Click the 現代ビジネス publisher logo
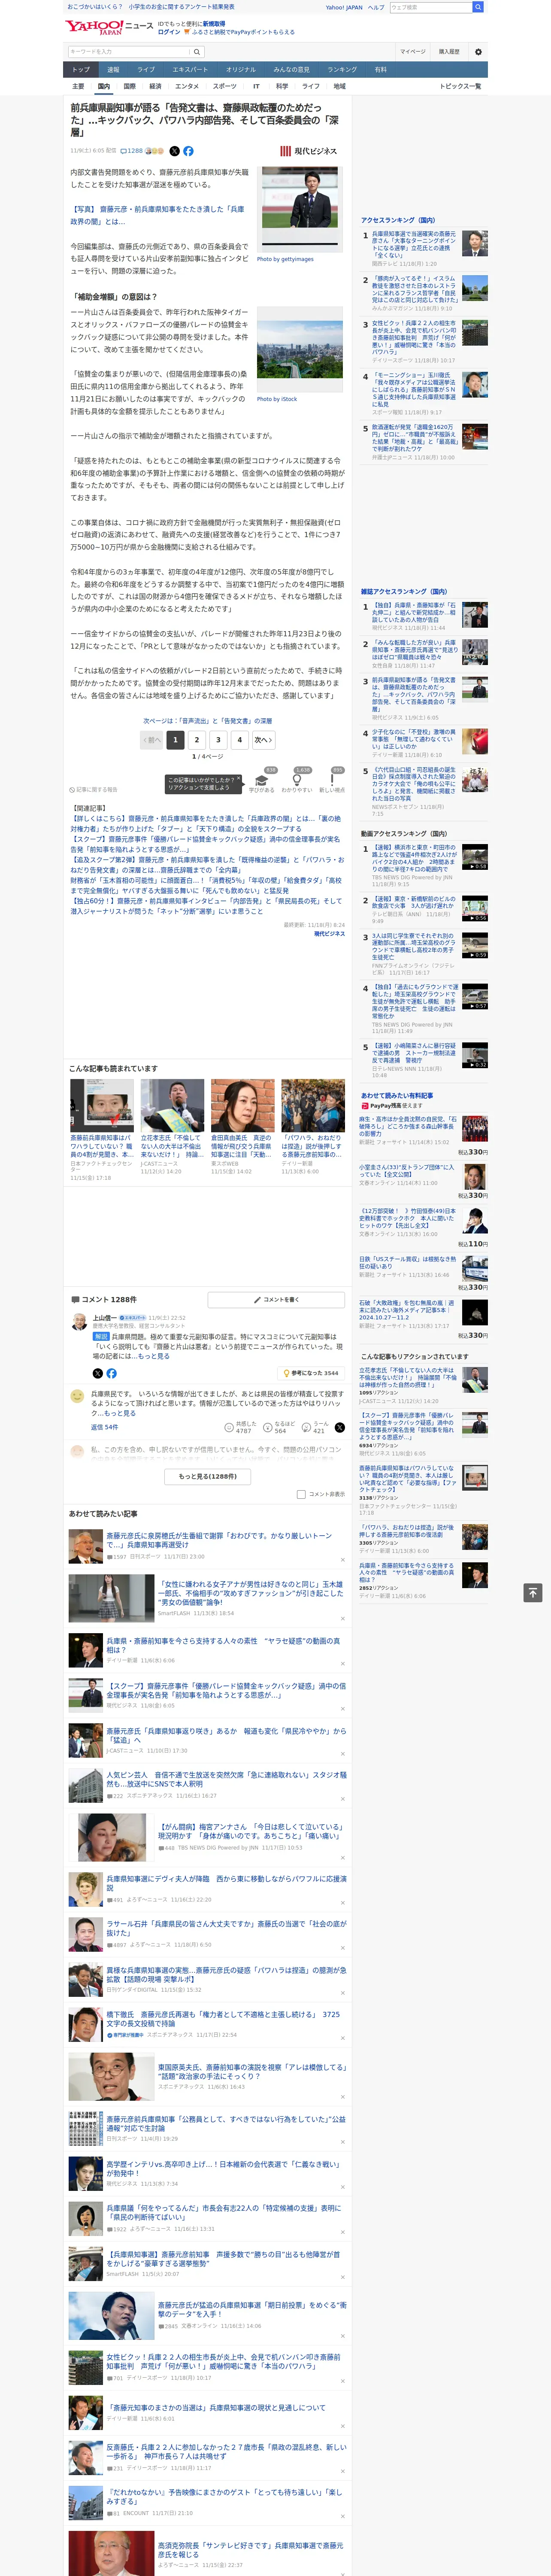 tap(309, 151)
